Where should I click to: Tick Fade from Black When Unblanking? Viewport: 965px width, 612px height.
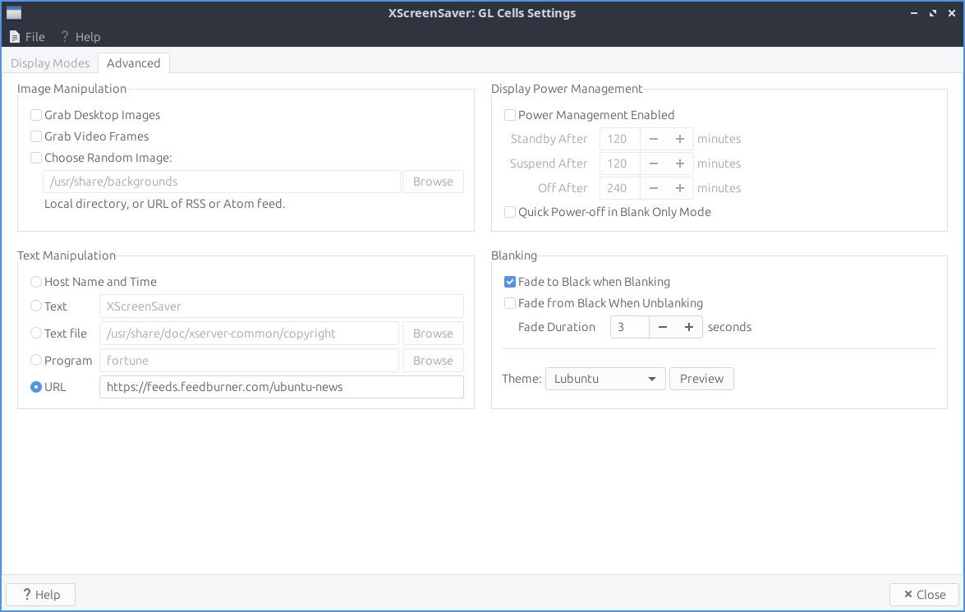pyautogui.click(x=510, y=303)
